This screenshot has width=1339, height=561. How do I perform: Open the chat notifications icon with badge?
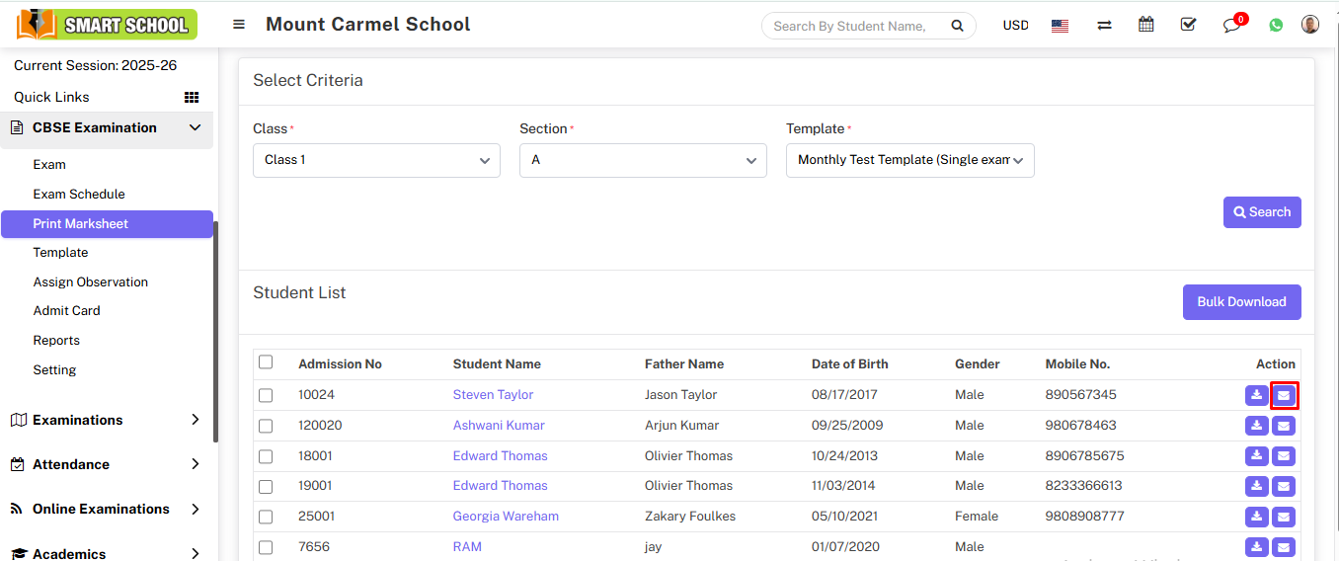click(x=1231, y=25)
